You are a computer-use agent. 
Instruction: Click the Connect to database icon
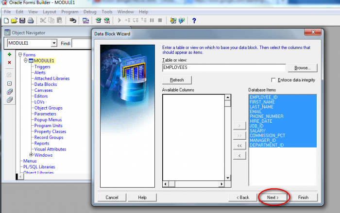coord(73,20)
